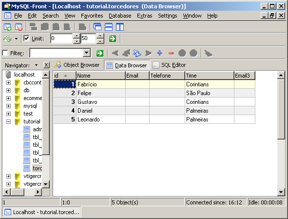Click the edit record pointer icon
Viewport: 288px width, 219px height.
tap(137, 53)
